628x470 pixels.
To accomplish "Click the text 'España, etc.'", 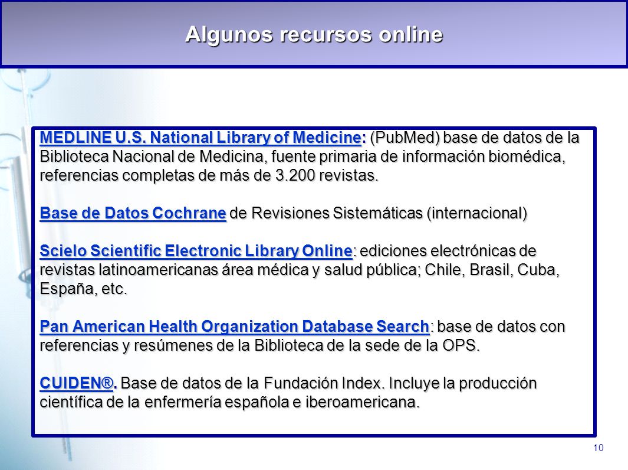I will pyautogui.click(x=83, y=288).
